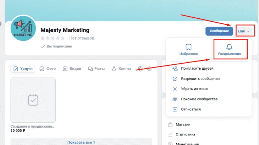This screenshot has height=145, width=259.
Task: Click the allow messages chat icon
Action: (175, 79)
